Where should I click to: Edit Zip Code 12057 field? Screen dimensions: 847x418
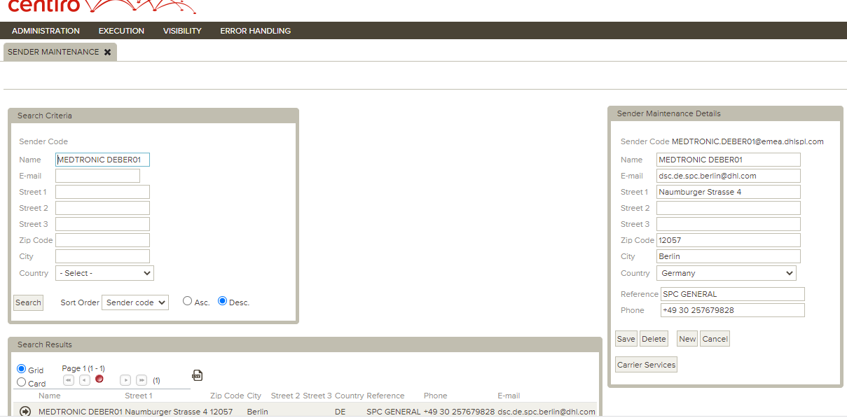point(729,240)
